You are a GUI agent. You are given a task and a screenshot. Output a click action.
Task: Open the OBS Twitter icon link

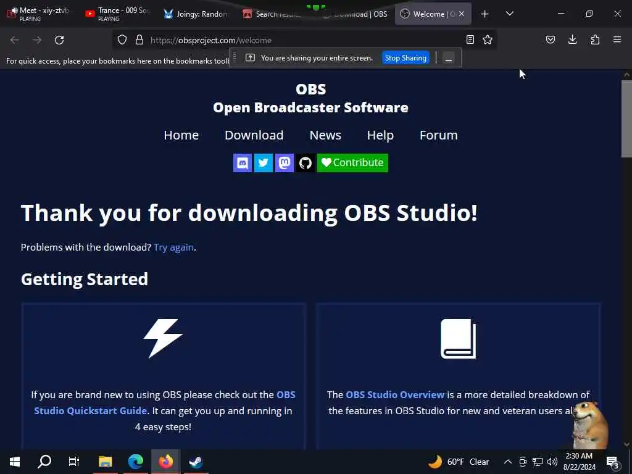263,163
